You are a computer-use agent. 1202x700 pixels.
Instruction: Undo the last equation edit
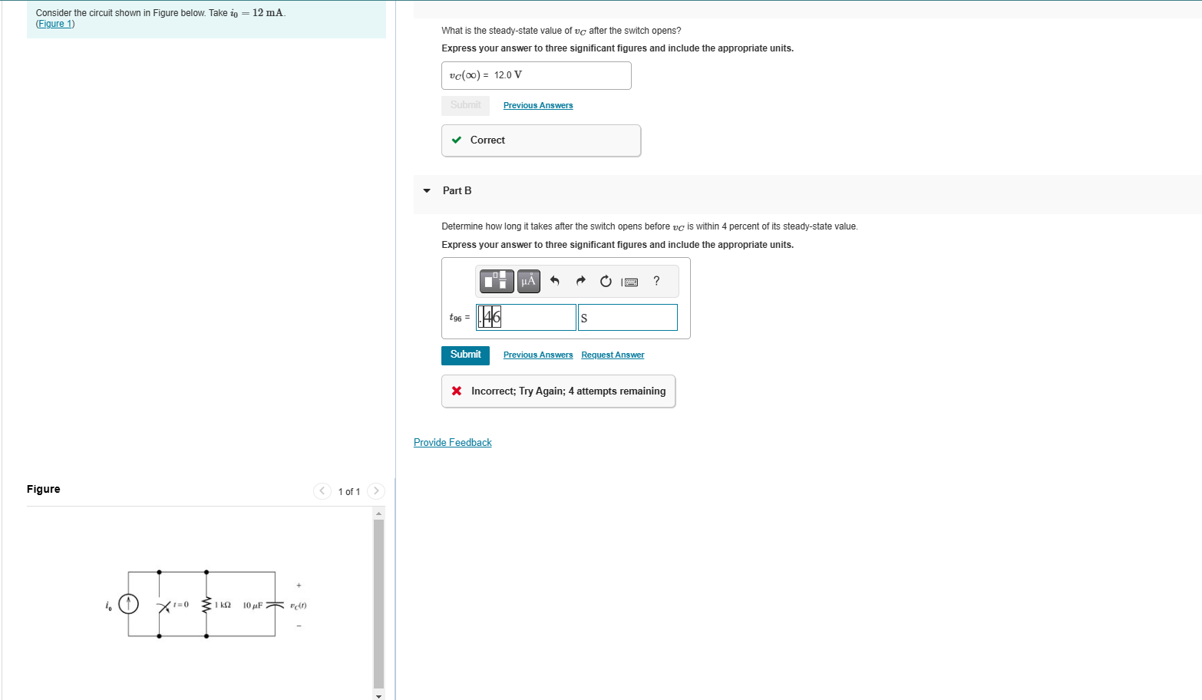pyautogui.click(x=554, y=281)
